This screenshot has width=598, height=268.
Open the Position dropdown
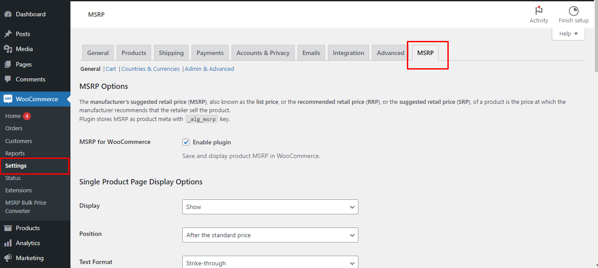point(270,235)
